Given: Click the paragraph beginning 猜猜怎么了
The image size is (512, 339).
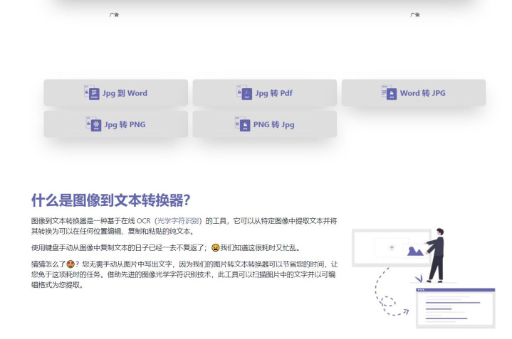Looking at the screenshot, I should pyautogui.click(x=184, y=274).
